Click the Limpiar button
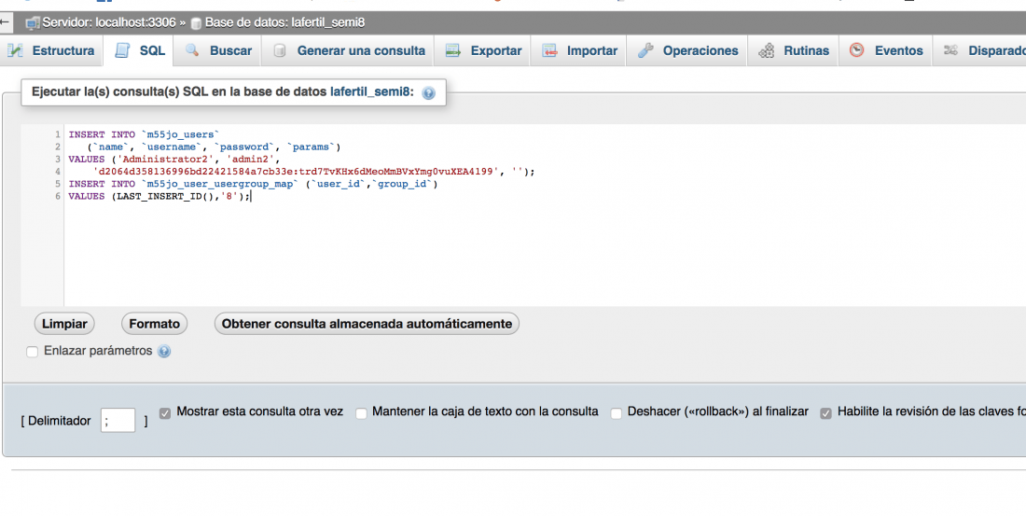 coord(64,324)
